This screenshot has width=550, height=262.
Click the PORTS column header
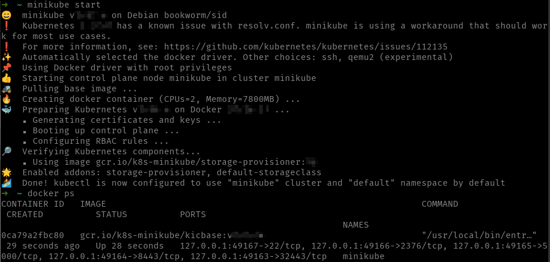pos(193,214)
